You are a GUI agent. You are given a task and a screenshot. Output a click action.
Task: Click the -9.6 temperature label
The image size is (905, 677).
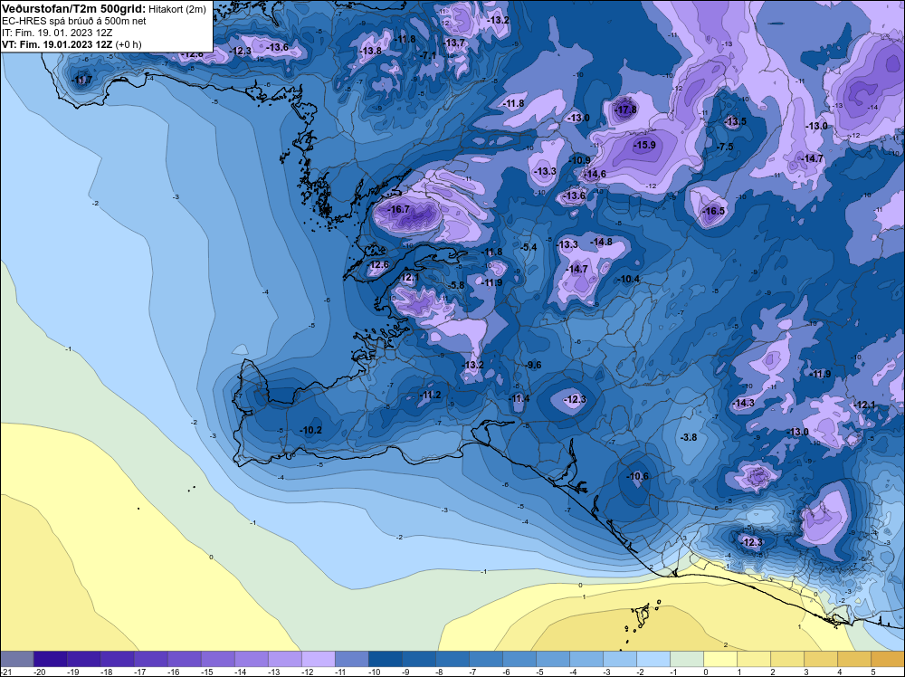tap(534, 365)
